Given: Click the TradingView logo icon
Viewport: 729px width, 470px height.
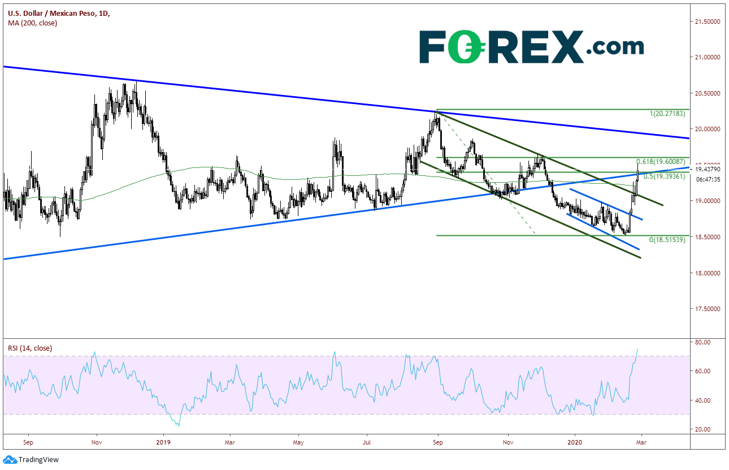Looking at the screenshot, I should pos(10,459).
